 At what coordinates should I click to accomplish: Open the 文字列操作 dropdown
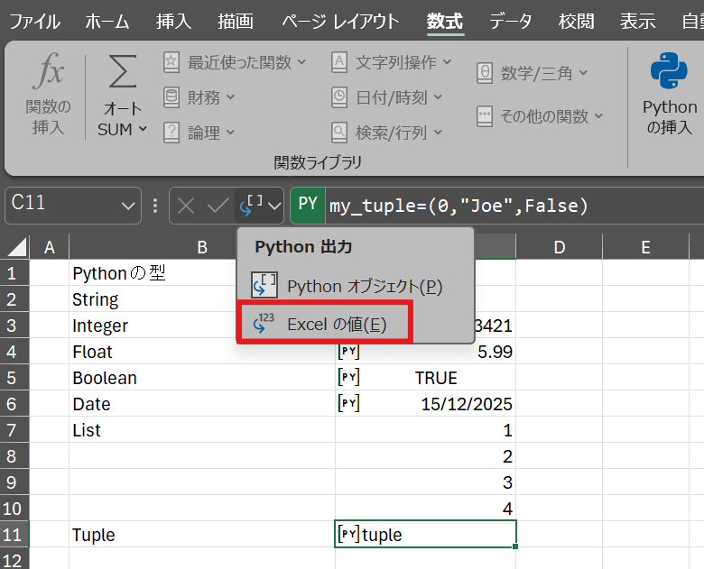tap(391, 62)
